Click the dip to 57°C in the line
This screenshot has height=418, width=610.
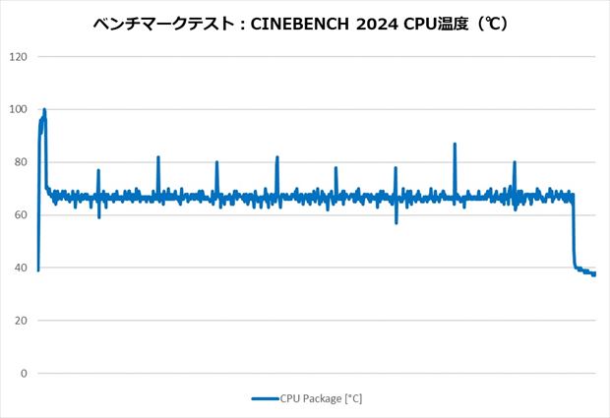(x=396, y=222)
